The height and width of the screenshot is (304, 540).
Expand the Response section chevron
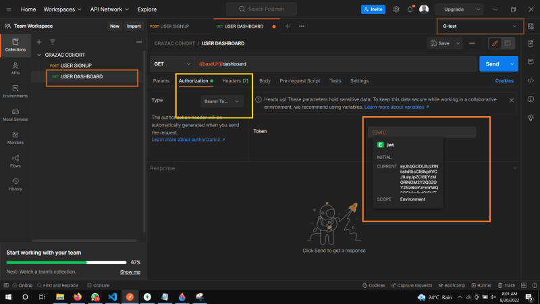pos(515,168)
